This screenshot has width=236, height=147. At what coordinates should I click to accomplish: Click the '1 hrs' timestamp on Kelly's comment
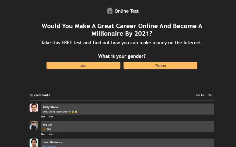[x=51, y=117]
